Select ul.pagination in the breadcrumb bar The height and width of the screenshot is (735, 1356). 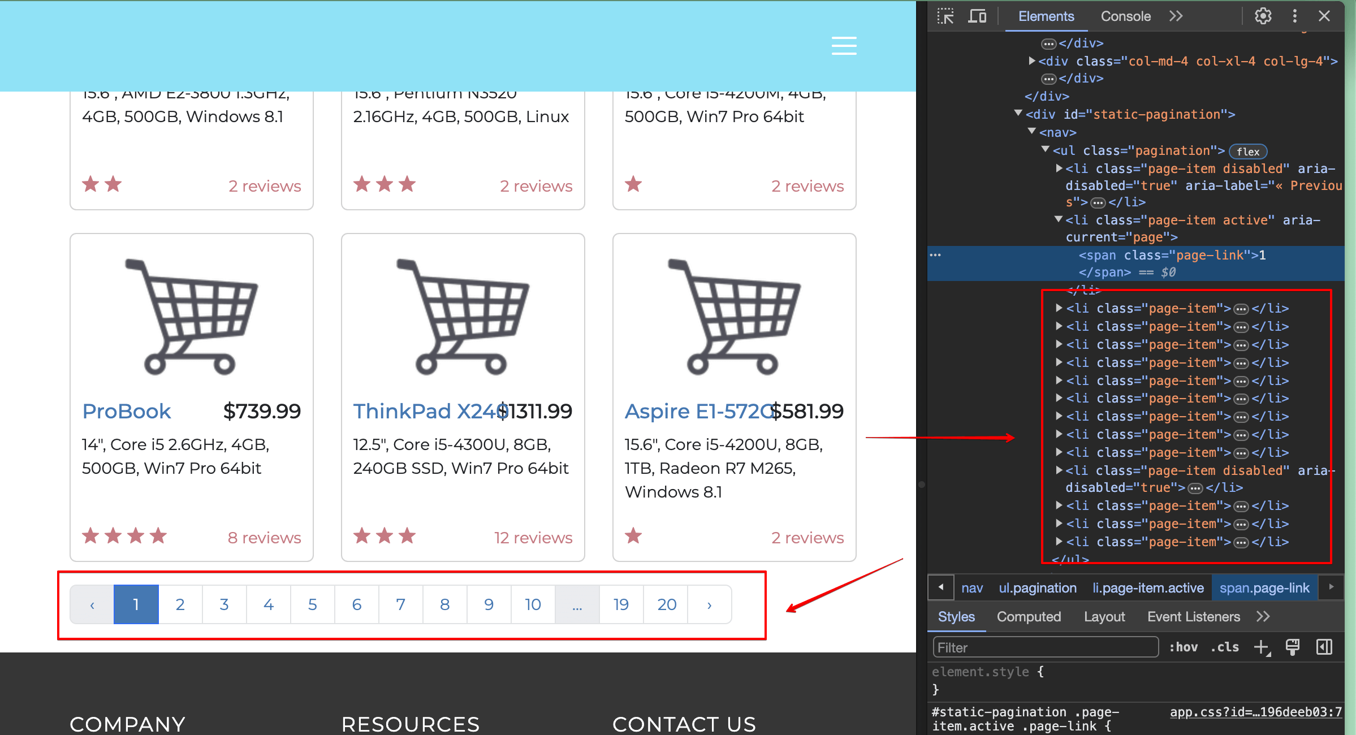point(1038,588)
